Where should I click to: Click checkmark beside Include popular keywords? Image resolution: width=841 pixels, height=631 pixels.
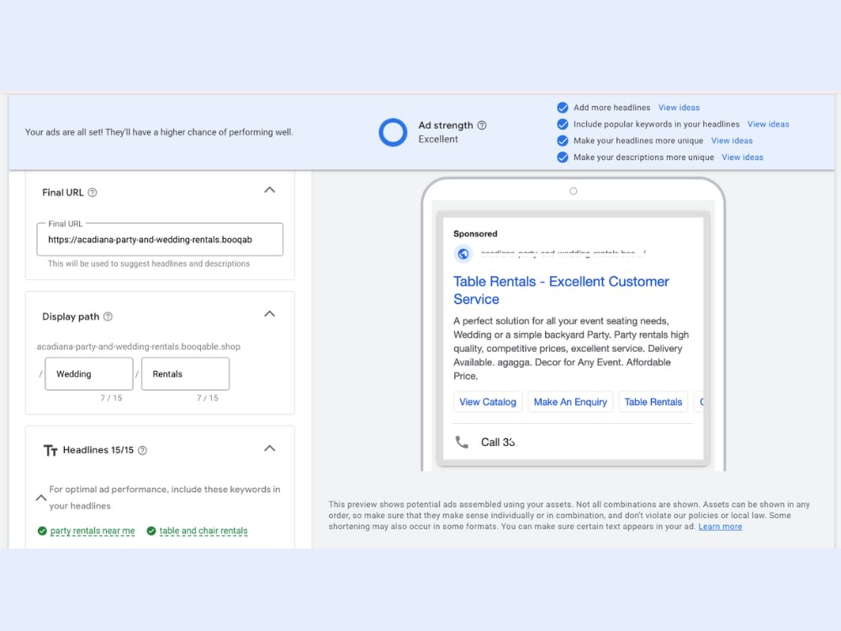point(562,124)
